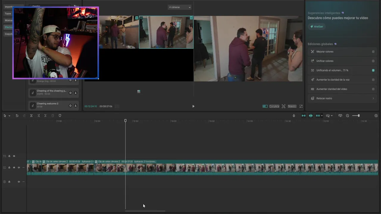
Task: Click the Analizar button
Action: [317, 26]
